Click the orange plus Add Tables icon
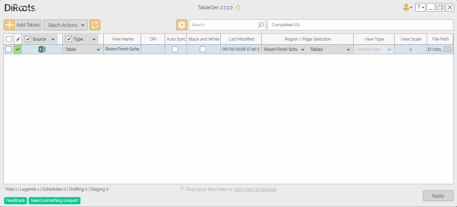 [10, 25]
